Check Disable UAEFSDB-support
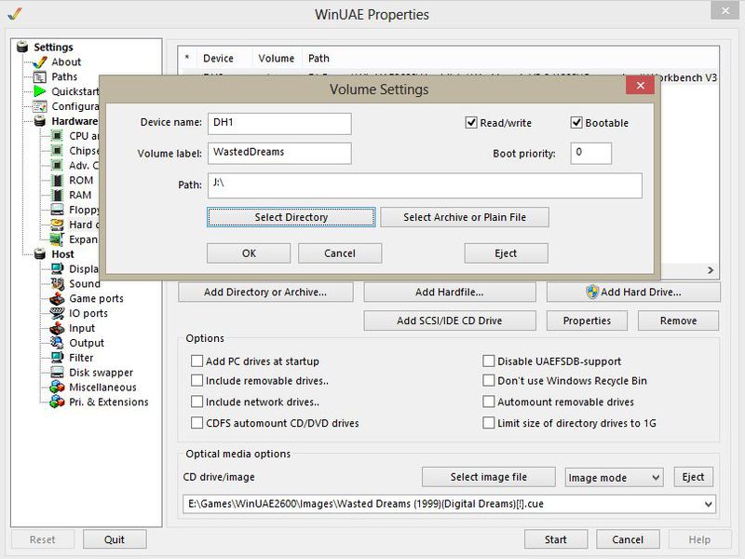This screenshot has width=745, height=559. coord(488,361)
